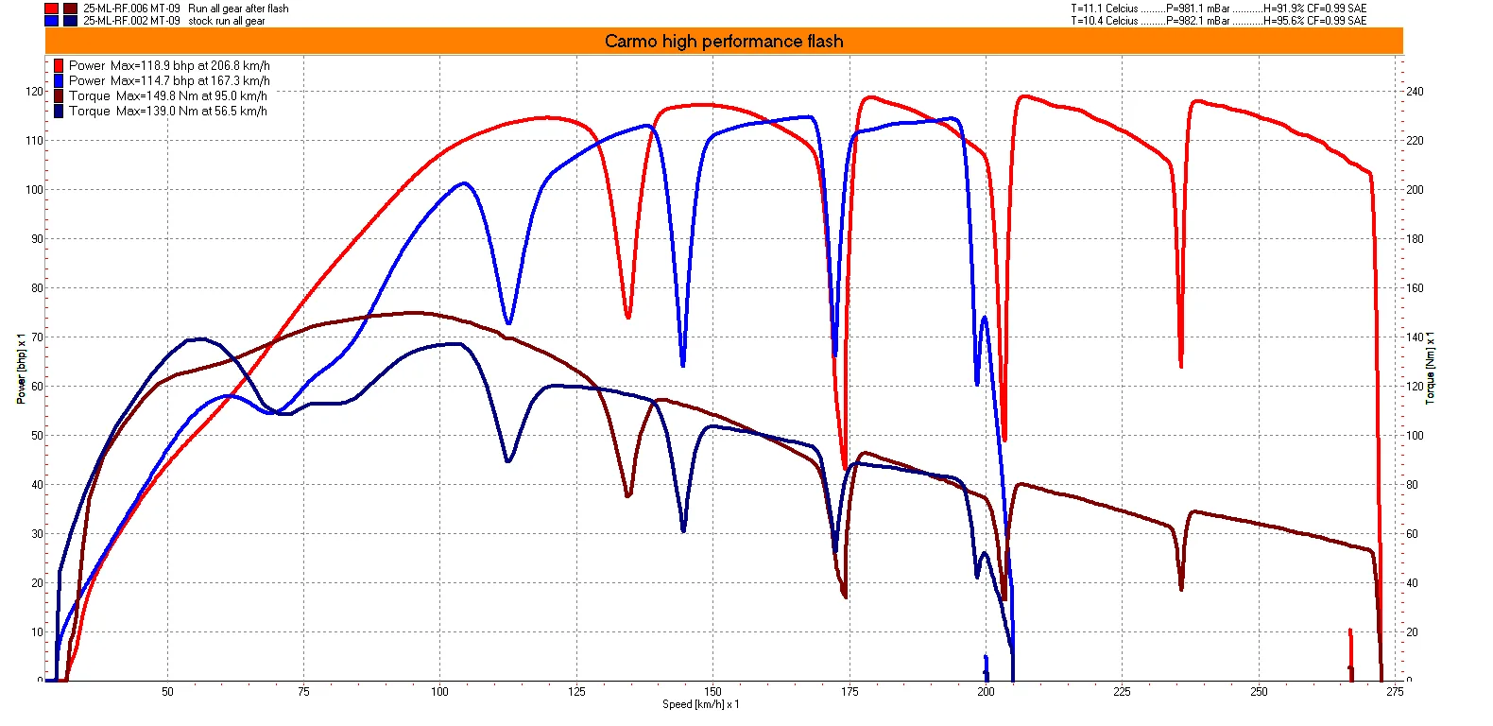Click legend text 'Power Max=114.7 bhp at 167.3 km/h'

click(169, 81)
